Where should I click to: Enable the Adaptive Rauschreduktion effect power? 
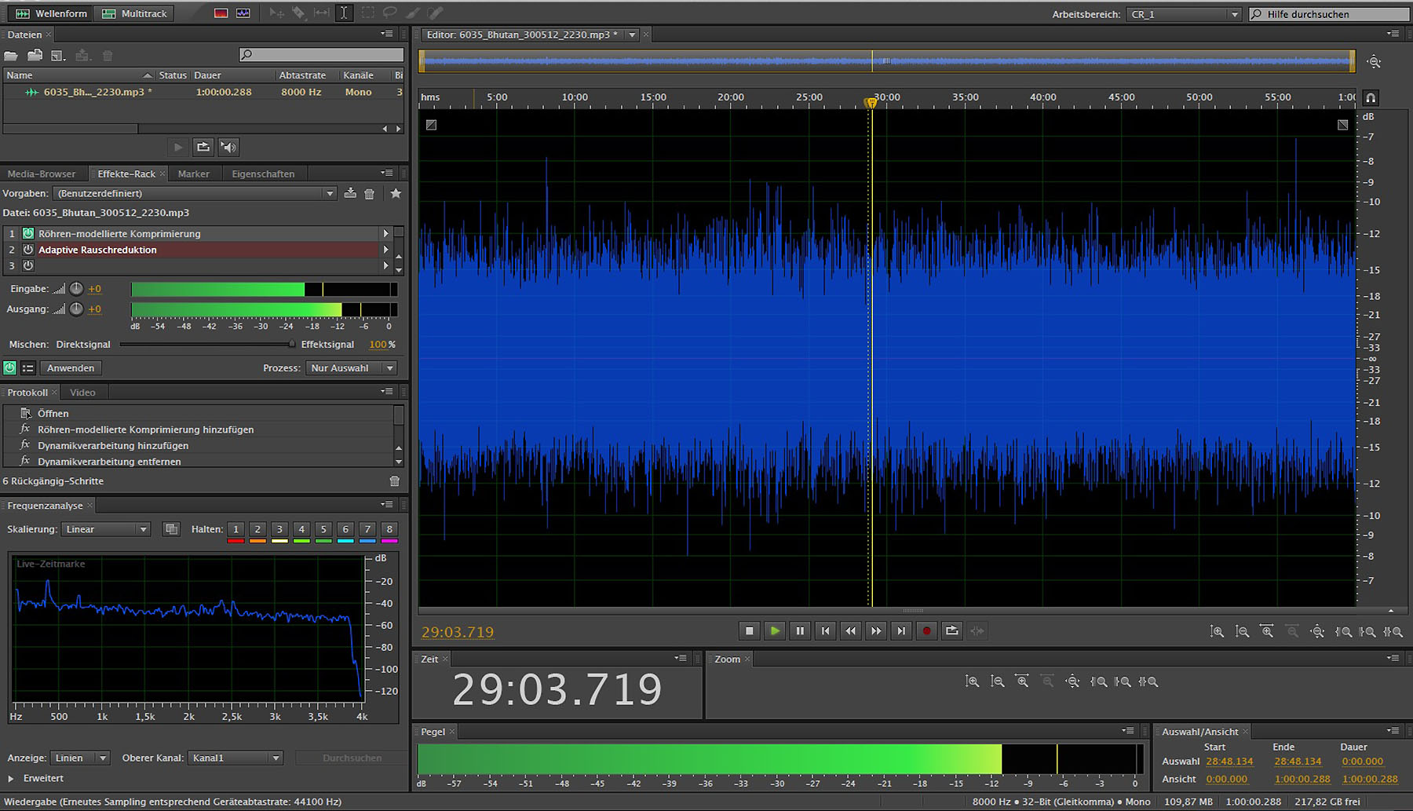[28, 250]
